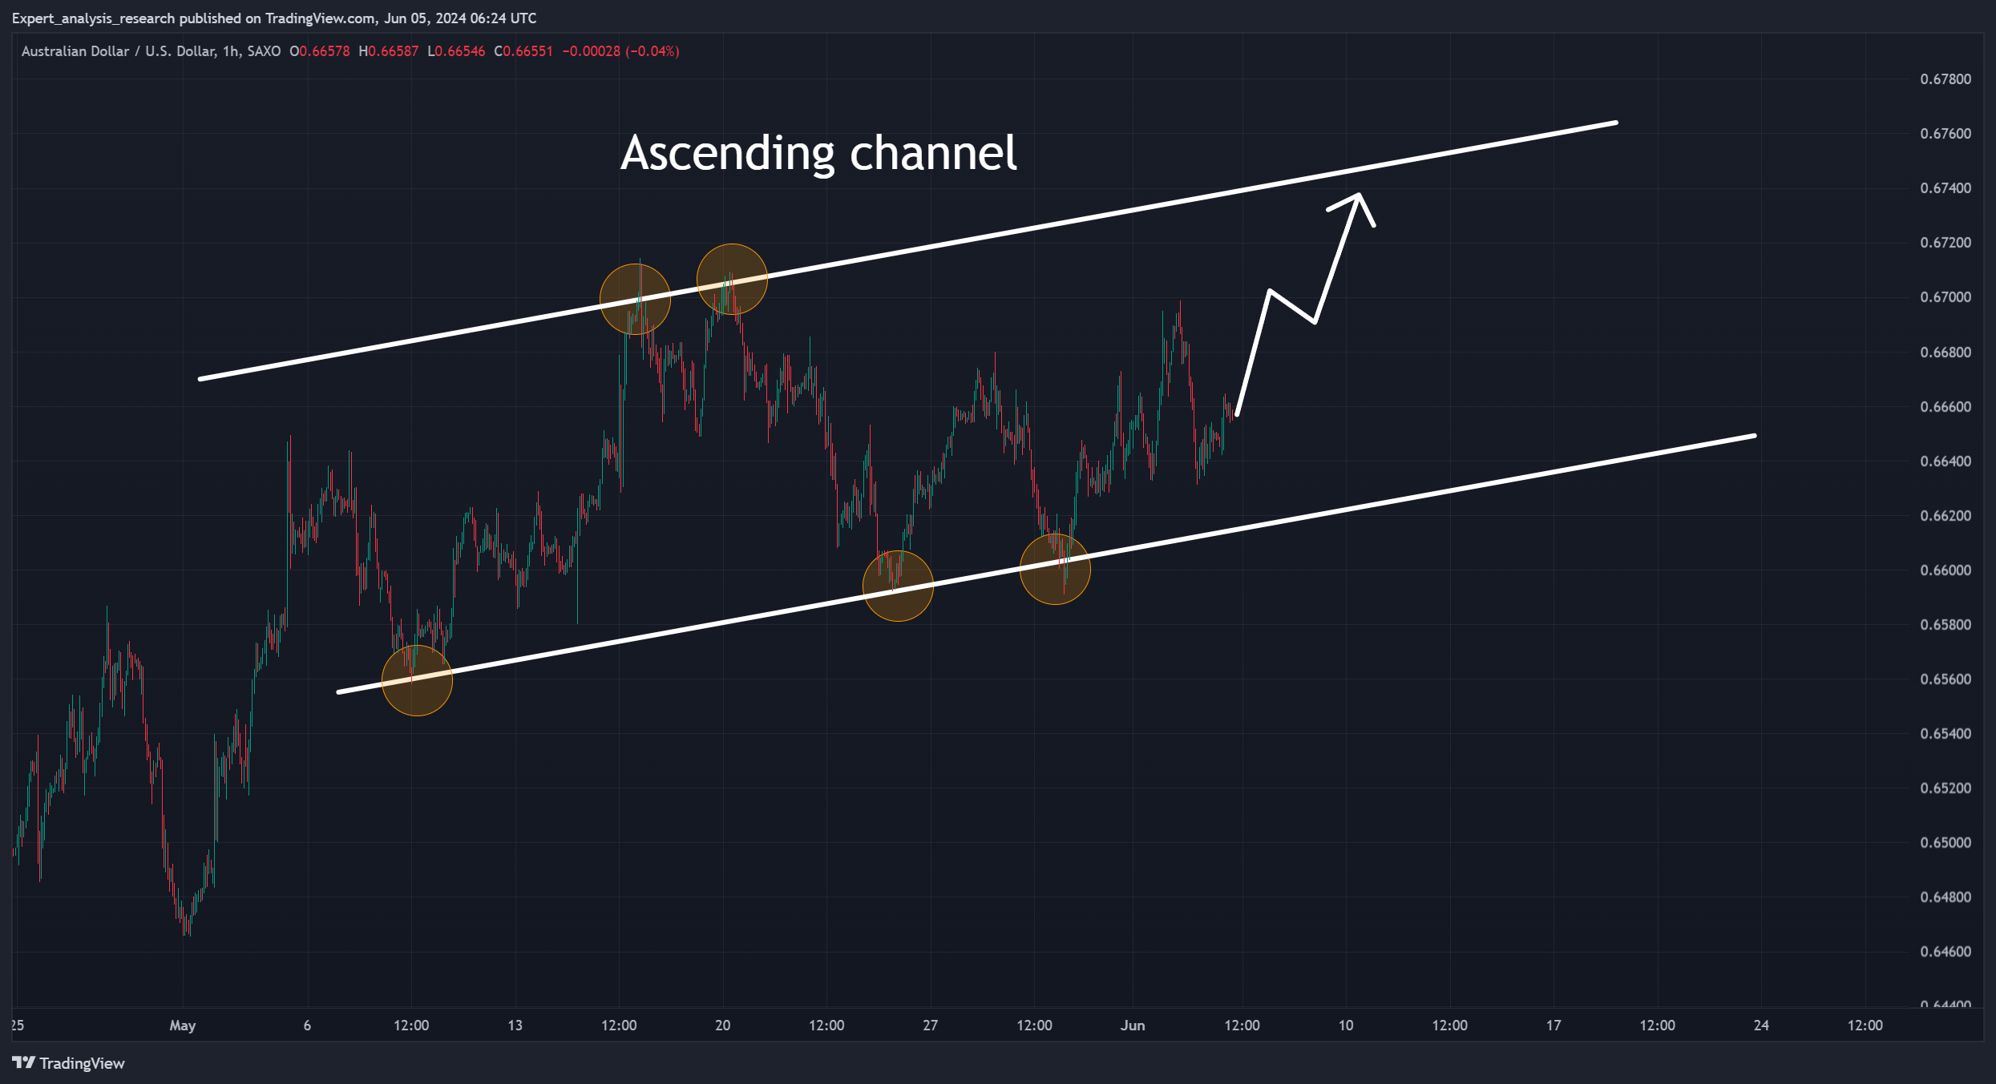Click the 0.66800 price axis label
Viewport: 1996px width, 1084px height.
[1945, 353]
